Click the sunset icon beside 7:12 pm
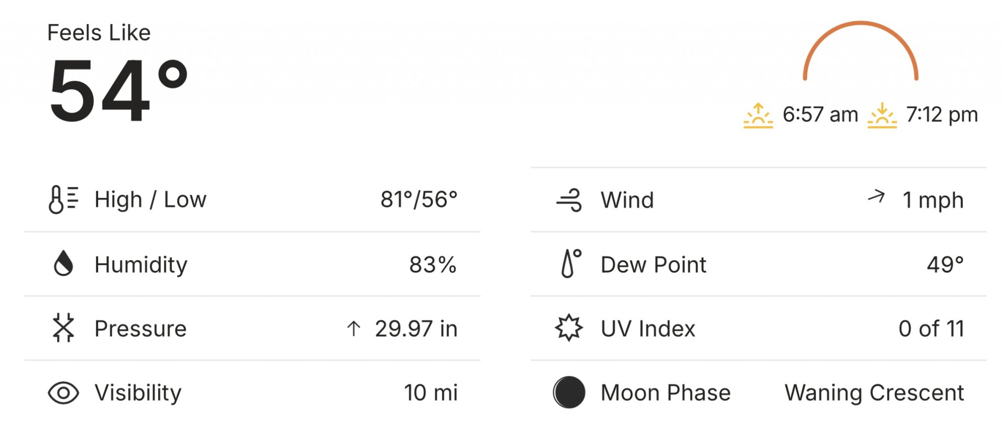 (x=882, y=116)
